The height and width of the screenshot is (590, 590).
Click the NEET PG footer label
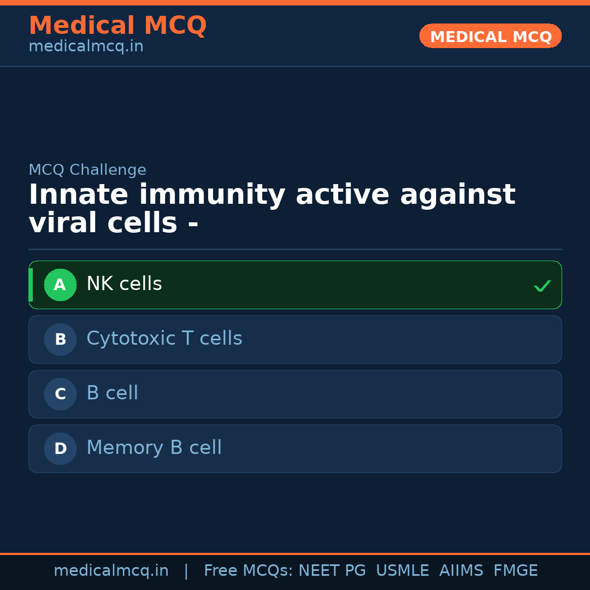[x=332, y=570]
